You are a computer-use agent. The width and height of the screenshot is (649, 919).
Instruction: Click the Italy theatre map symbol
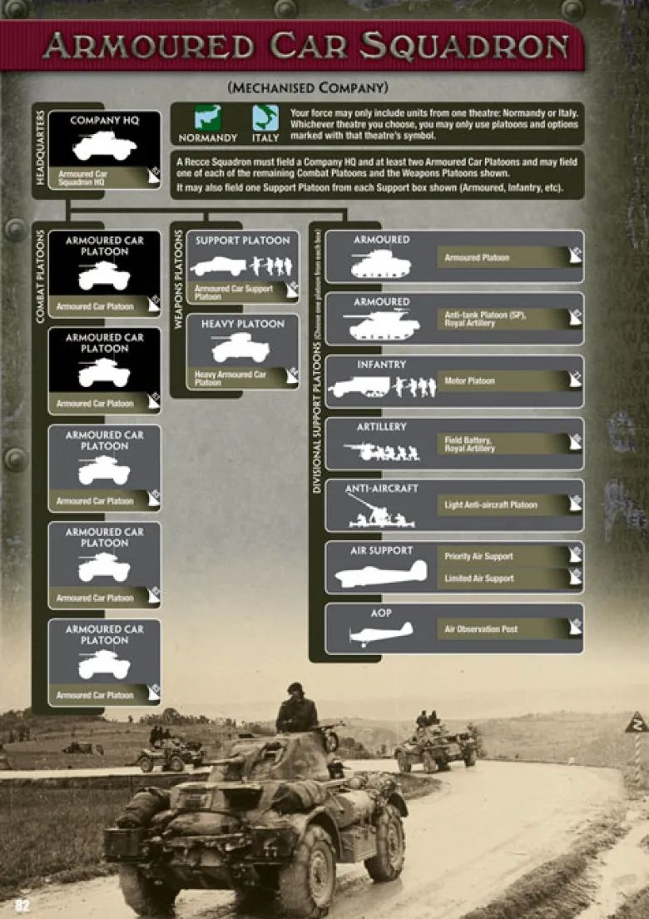pos(265,118)
